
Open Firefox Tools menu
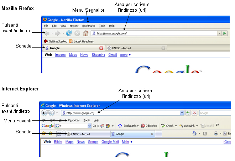pos(102,26)
